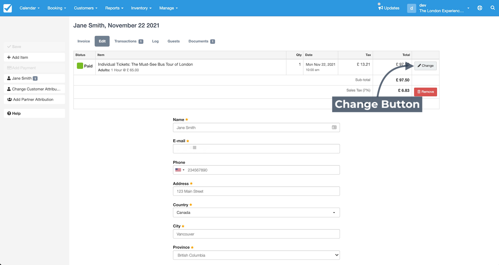Viewport: 499px width, 265px height.
Task: Open the Province dropdown showing British Columbia
Action: click(x=256, y=255)
